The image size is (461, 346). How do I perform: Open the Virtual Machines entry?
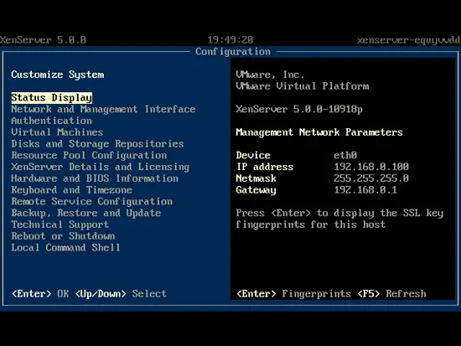coord(57,132)
